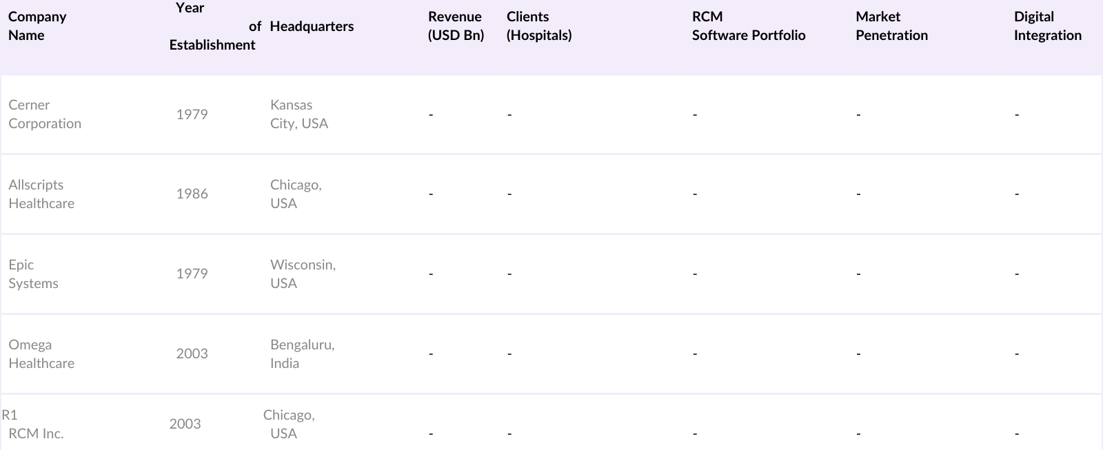Click the 1986 establishment year cell
The width and height of the screenshot is (1103, 450).
[192, 194]
